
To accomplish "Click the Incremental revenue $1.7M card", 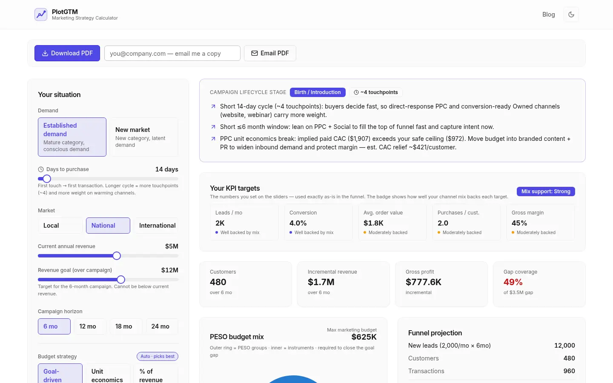I will (x=344, y=284).
